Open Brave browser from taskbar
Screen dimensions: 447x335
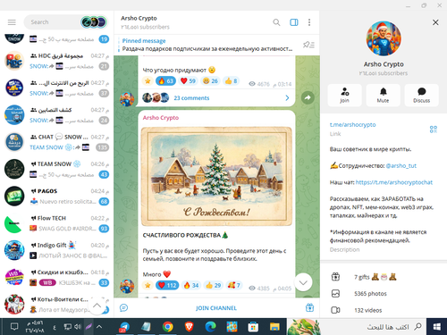point(190,327)
